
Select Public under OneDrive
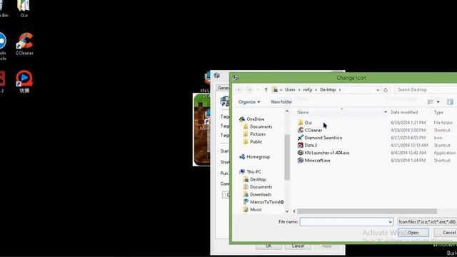pos(256,141)
